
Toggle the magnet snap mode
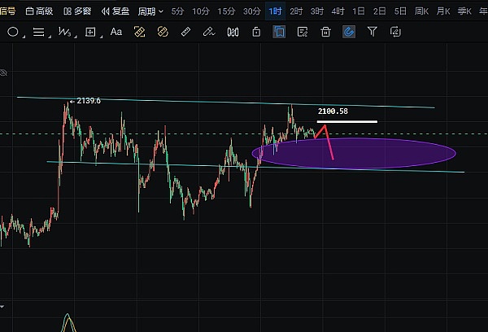click(x=349, y=32)
